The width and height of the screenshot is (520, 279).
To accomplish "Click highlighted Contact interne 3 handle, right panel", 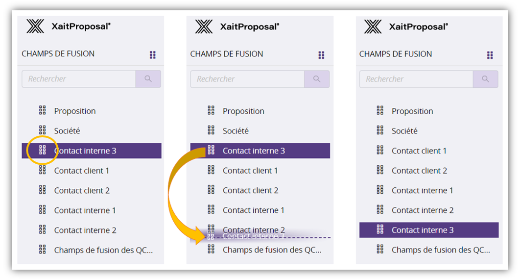I will (380, 229).
